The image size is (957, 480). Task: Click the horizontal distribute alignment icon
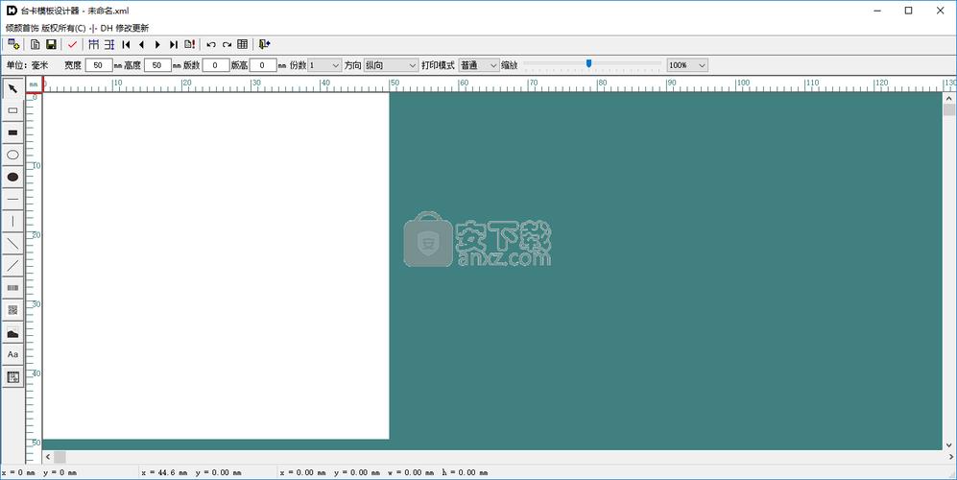93,44
